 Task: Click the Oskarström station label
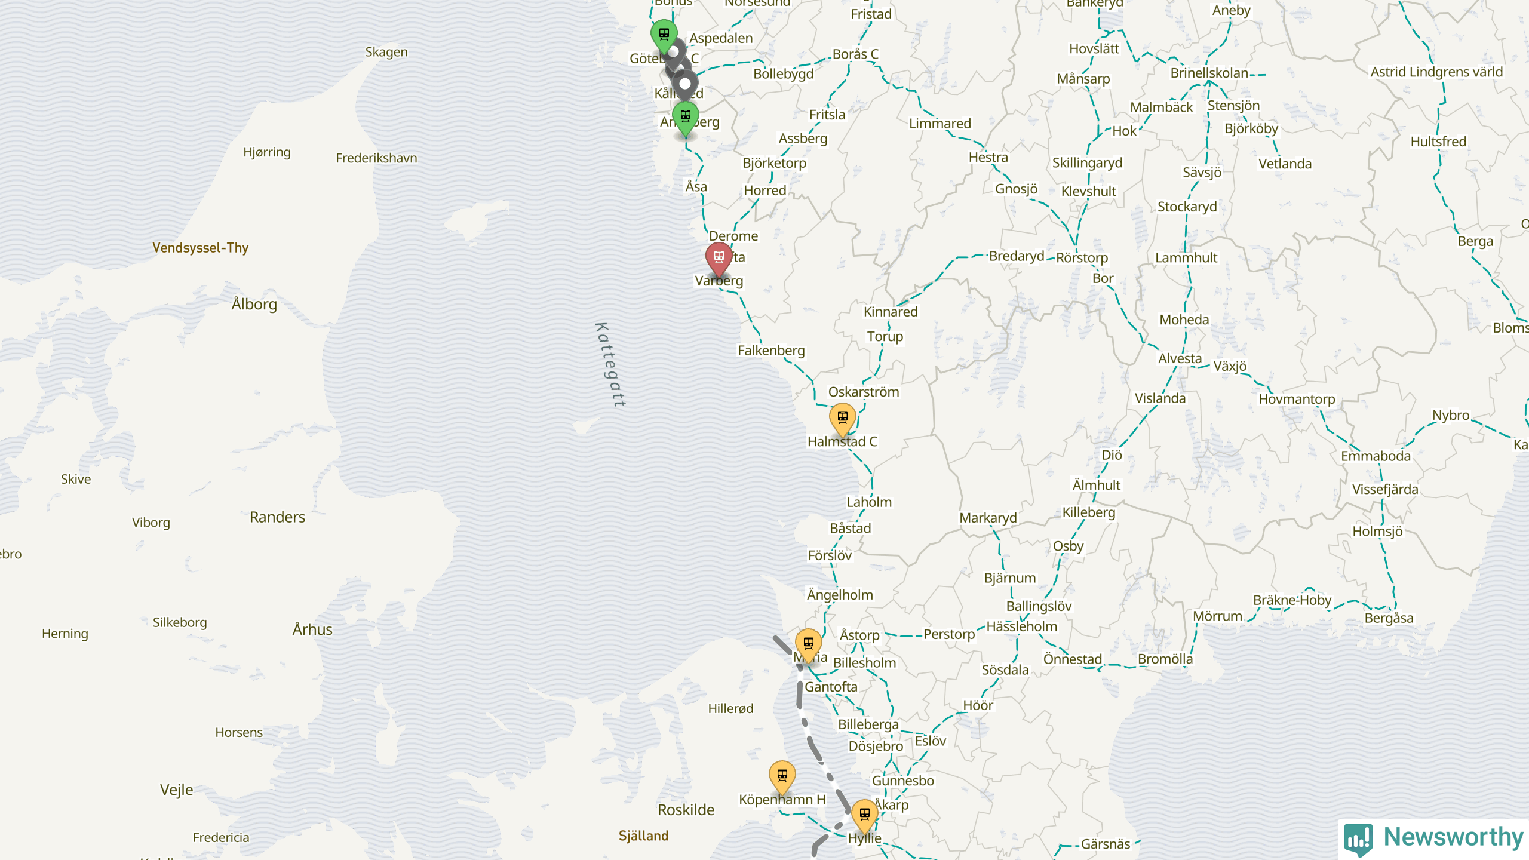point(863,392)
